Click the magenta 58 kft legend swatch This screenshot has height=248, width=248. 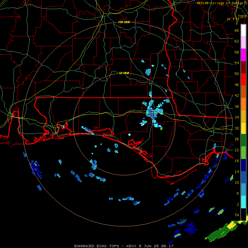coord(243,55)
